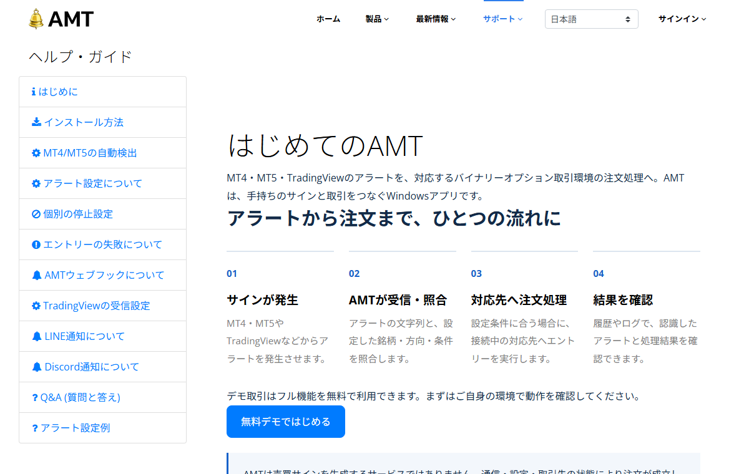Open Discord通知について help page

click(103, 367)
